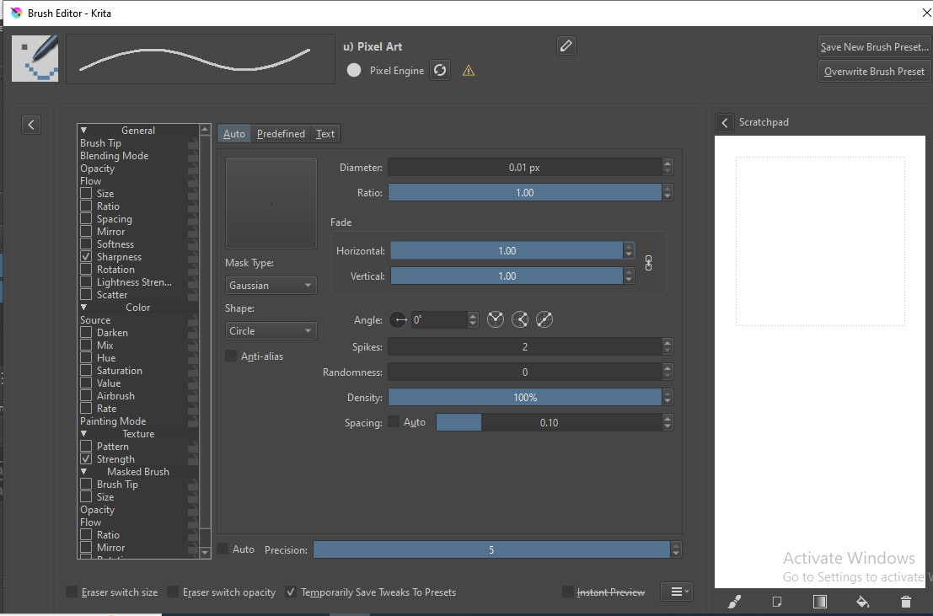This screenshot has width=933, height=616.
Task: Collapse the Scratchpad panel arrow
Action: tap(725, 123)
